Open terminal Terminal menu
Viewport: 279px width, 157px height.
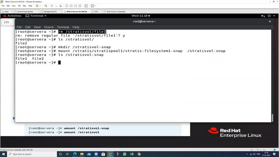click(63, 27)
